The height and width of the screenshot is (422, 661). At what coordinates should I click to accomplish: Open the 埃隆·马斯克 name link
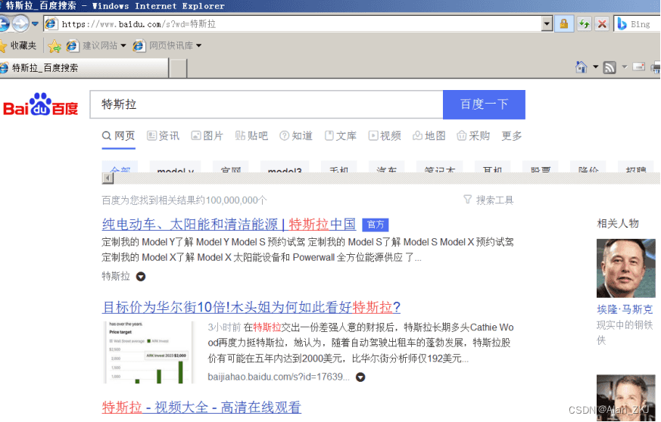coord(625,309)
